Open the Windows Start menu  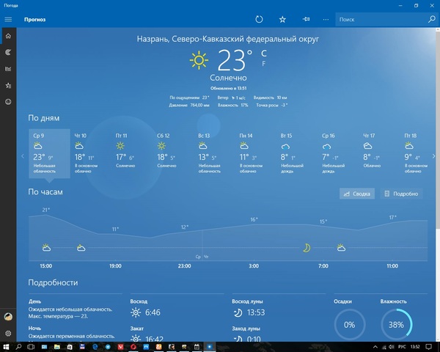(x=6, y=347)
